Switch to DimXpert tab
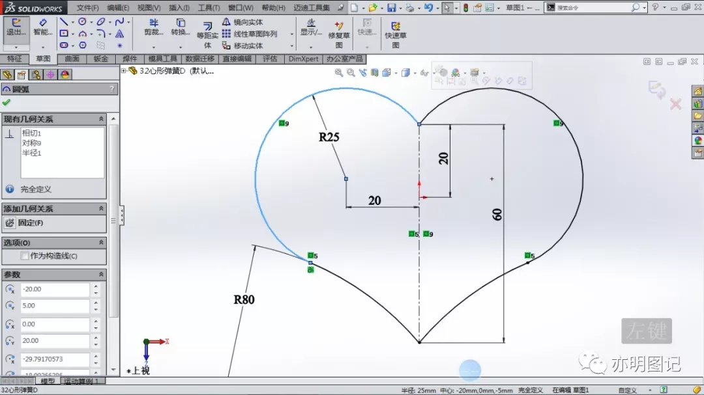 pos(304,59)
